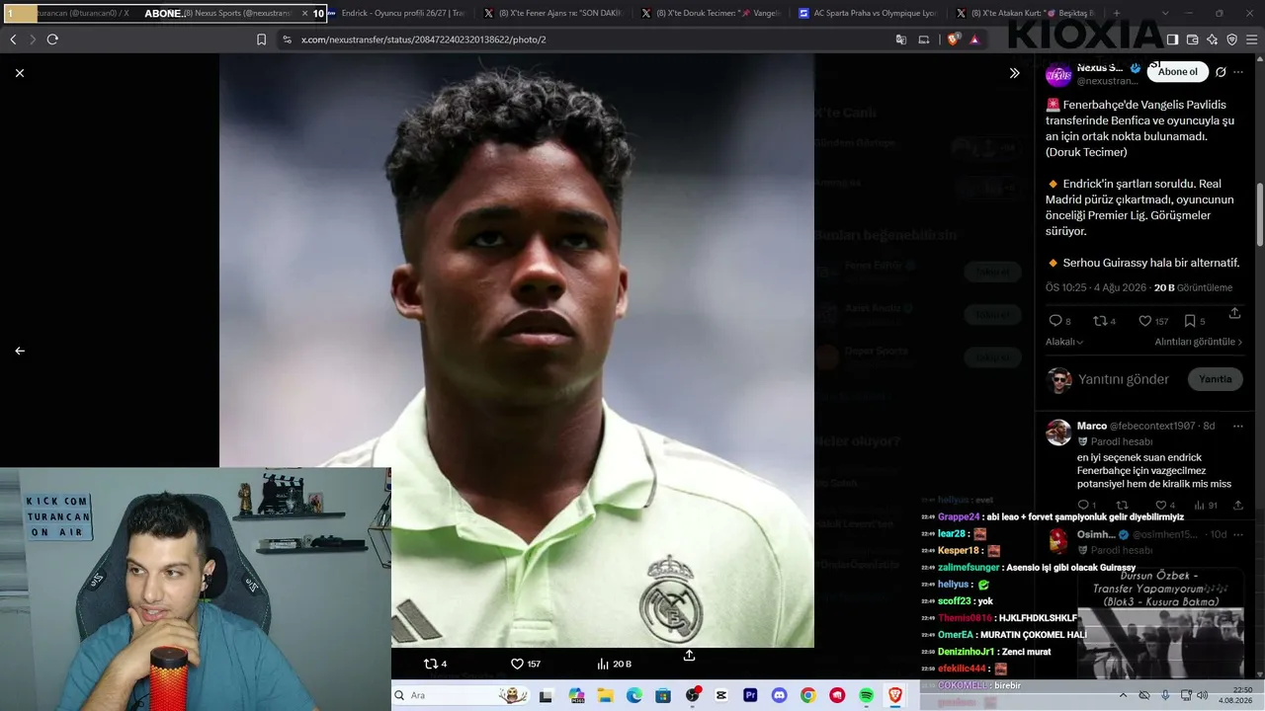Bookmark the Nexus Sports tweet
This screenshot has width=1265, height=711.
point(1195,321)
